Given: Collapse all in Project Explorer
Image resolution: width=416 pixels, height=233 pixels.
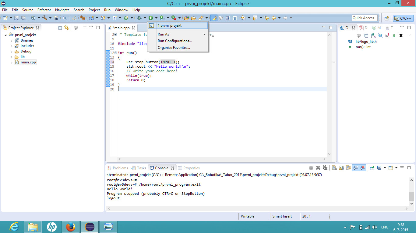Looking at the screenshot, I should point(60,28).
